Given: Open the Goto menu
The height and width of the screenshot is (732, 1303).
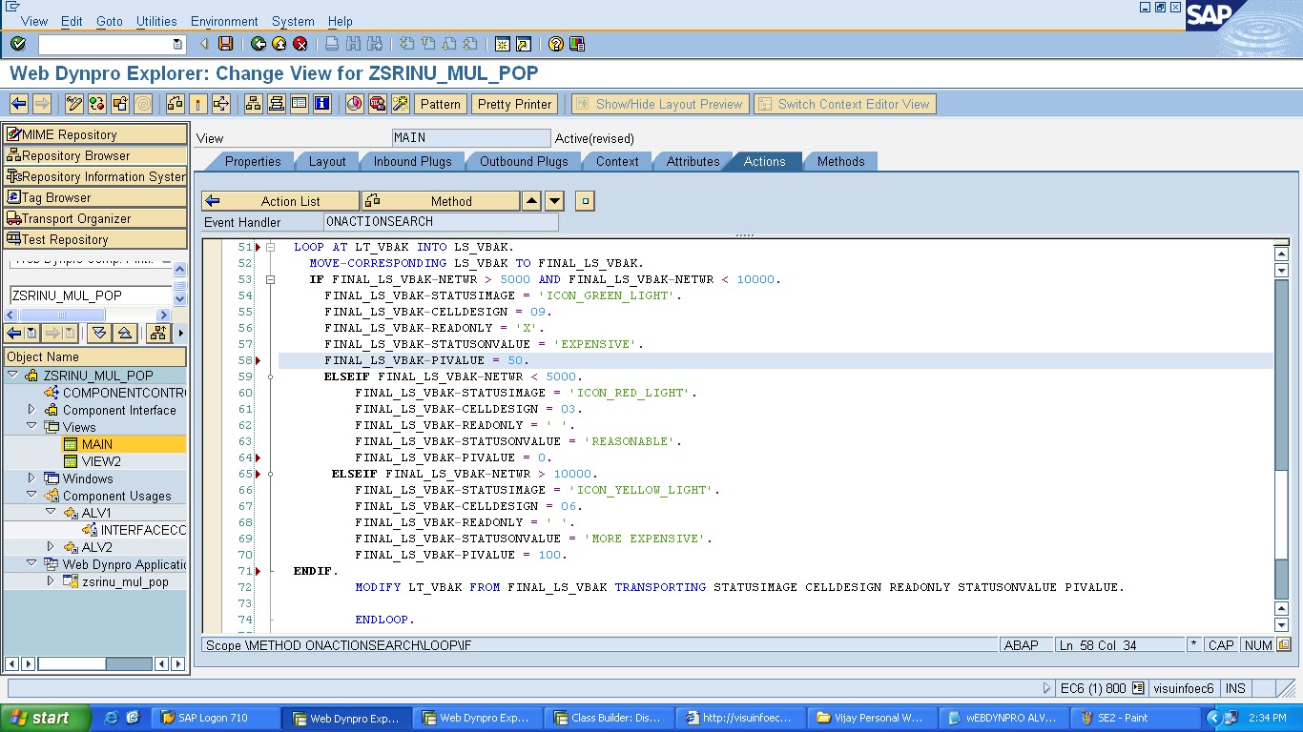Looking at the screenshot, I should coord(110,21).
